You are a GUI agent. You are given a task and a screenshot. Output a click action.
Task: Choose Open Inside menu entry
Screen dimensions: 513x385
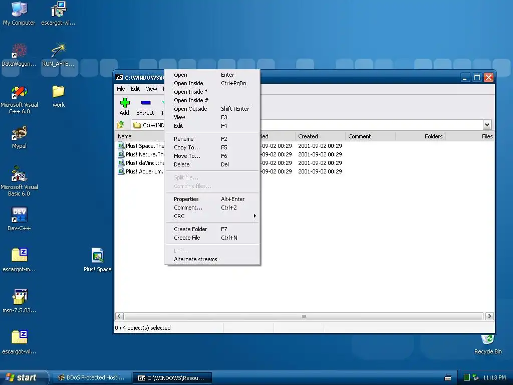(x=212, y=83)
